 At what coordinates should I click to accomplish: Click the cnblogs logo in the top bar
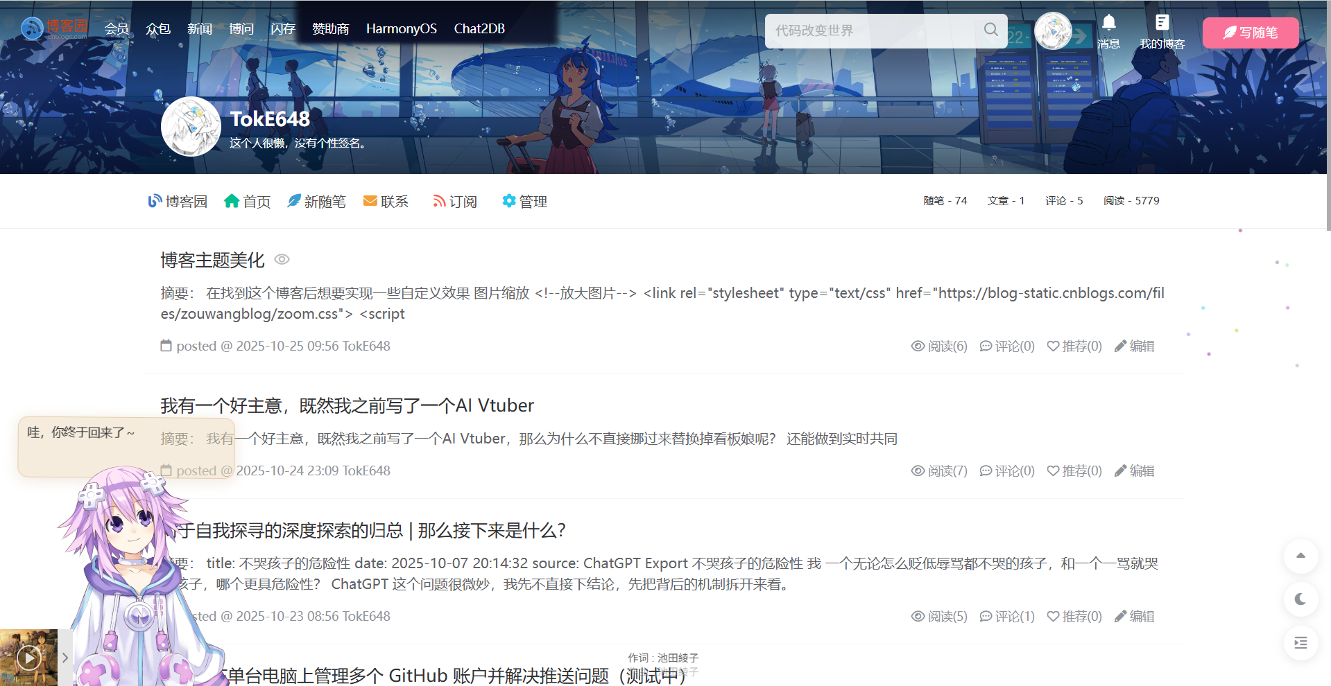point(54,28)
